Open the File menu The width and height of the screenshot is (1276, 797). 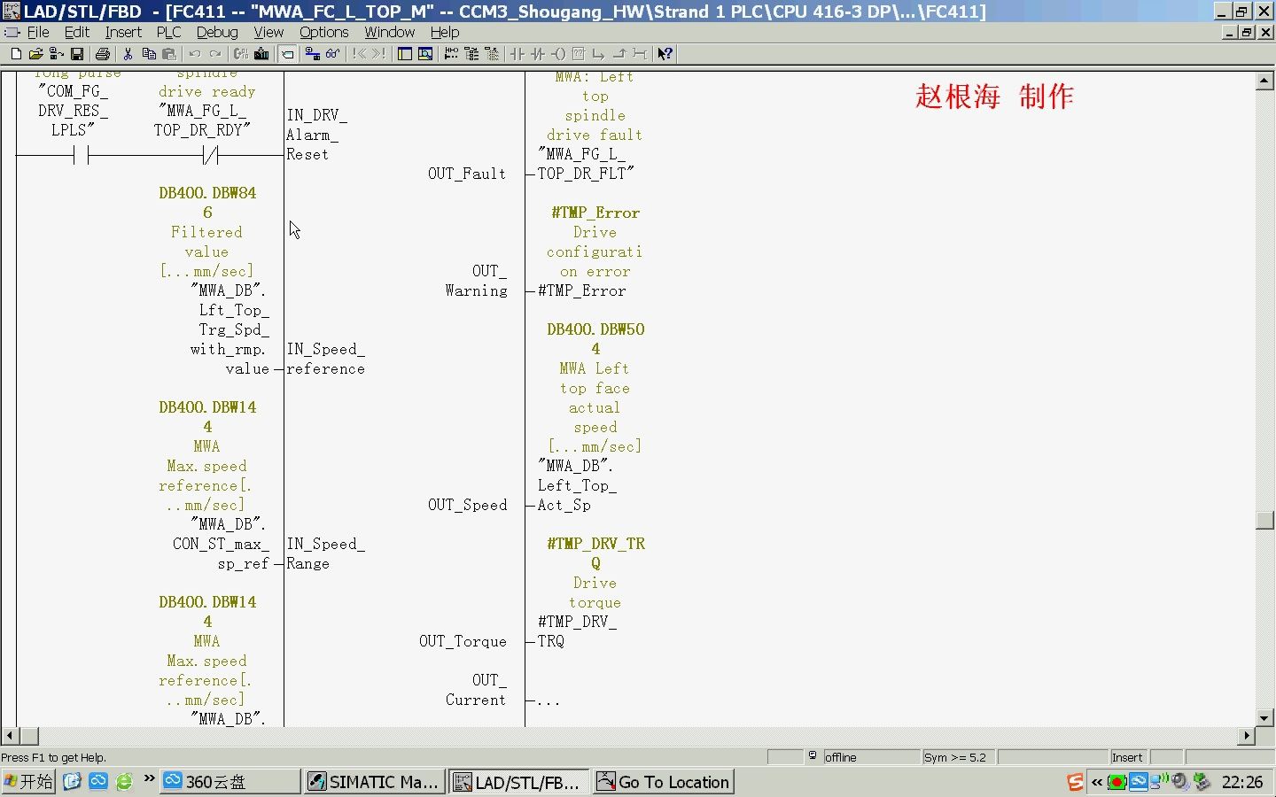38,32
